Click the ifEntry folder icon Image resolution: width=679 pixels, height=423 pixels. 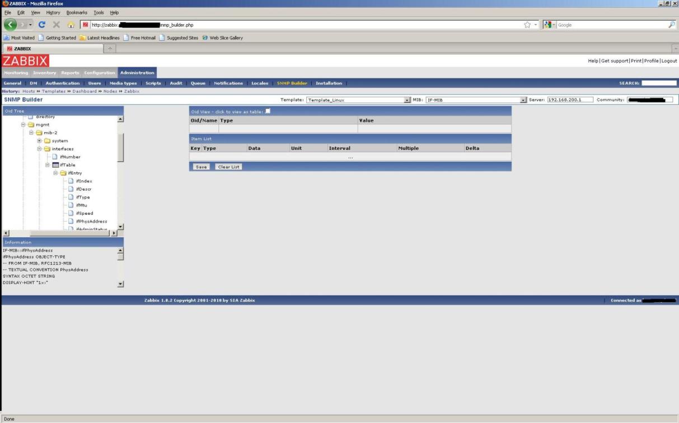pyautogui.click(x=63, y=173)
